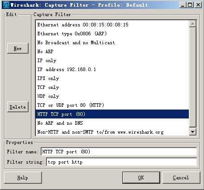This screenshot has height=190, width=204.
Task: Cancel the Capture Filter dialog
Action: click(x=181, y=177)
